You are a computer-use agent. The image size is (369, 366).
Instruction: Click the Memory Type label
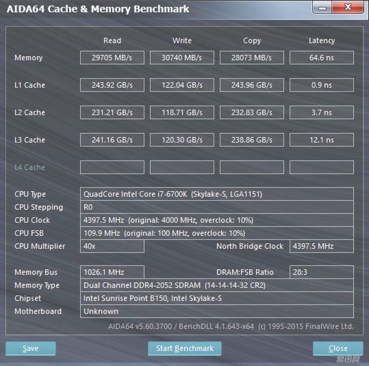[x=37, y=285]
